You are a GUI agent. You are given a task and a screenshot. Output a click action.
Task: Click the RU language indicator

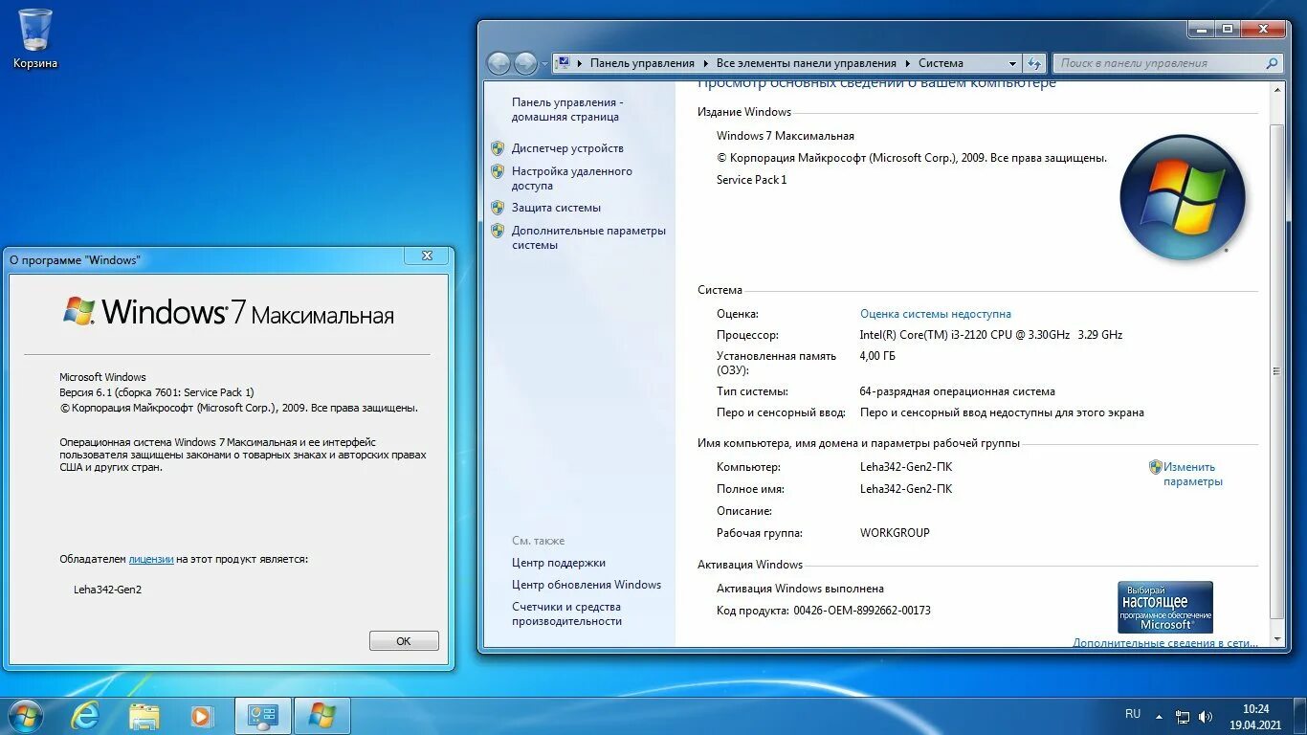(x=1133, y=714)
